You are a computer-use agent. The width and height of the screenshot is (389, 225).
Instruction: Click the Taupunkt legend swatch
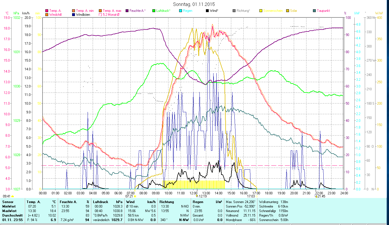click(x=314, y=11)
